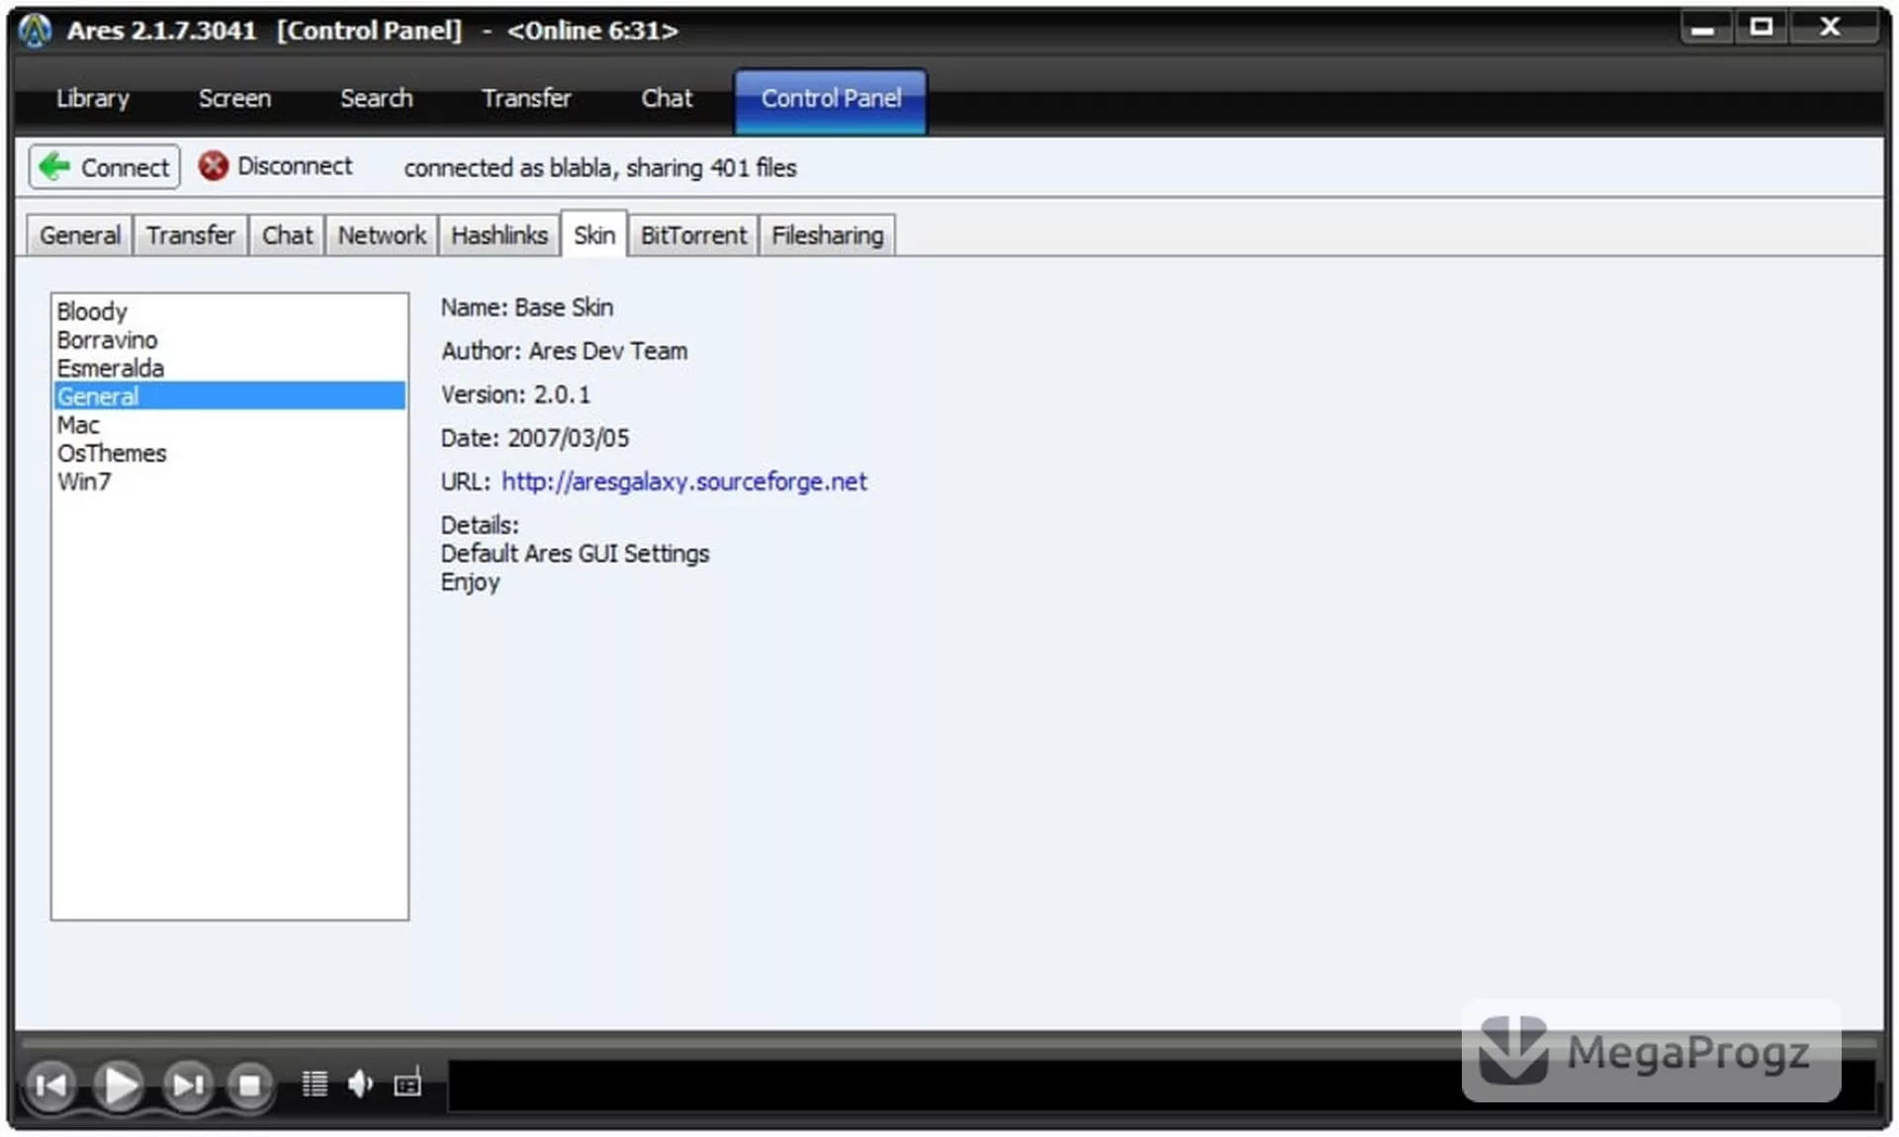Minimize the Ares window

click(1703, 28)
